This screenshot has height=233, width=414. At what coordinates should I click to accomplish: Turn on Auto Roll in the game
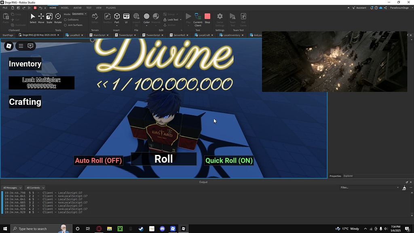pyautogui.click(x=98, y=160)
